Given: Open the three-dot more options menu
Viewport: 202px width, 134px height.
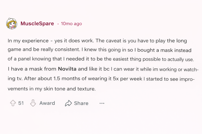Looking at the screenshot, I should pos(102,103).
